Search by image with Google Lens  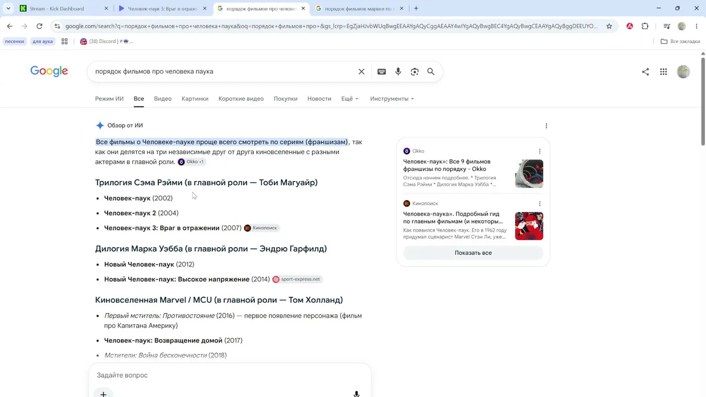tap(415, 72)
